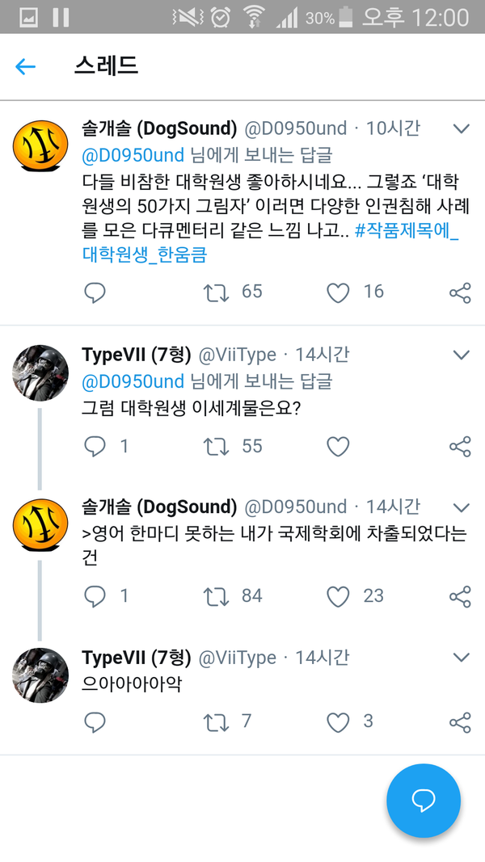Image resolution: width=485 pixels, height=862 pixels.
Task: Share the '으아아아아악' tweet
Action: [460, 722]
